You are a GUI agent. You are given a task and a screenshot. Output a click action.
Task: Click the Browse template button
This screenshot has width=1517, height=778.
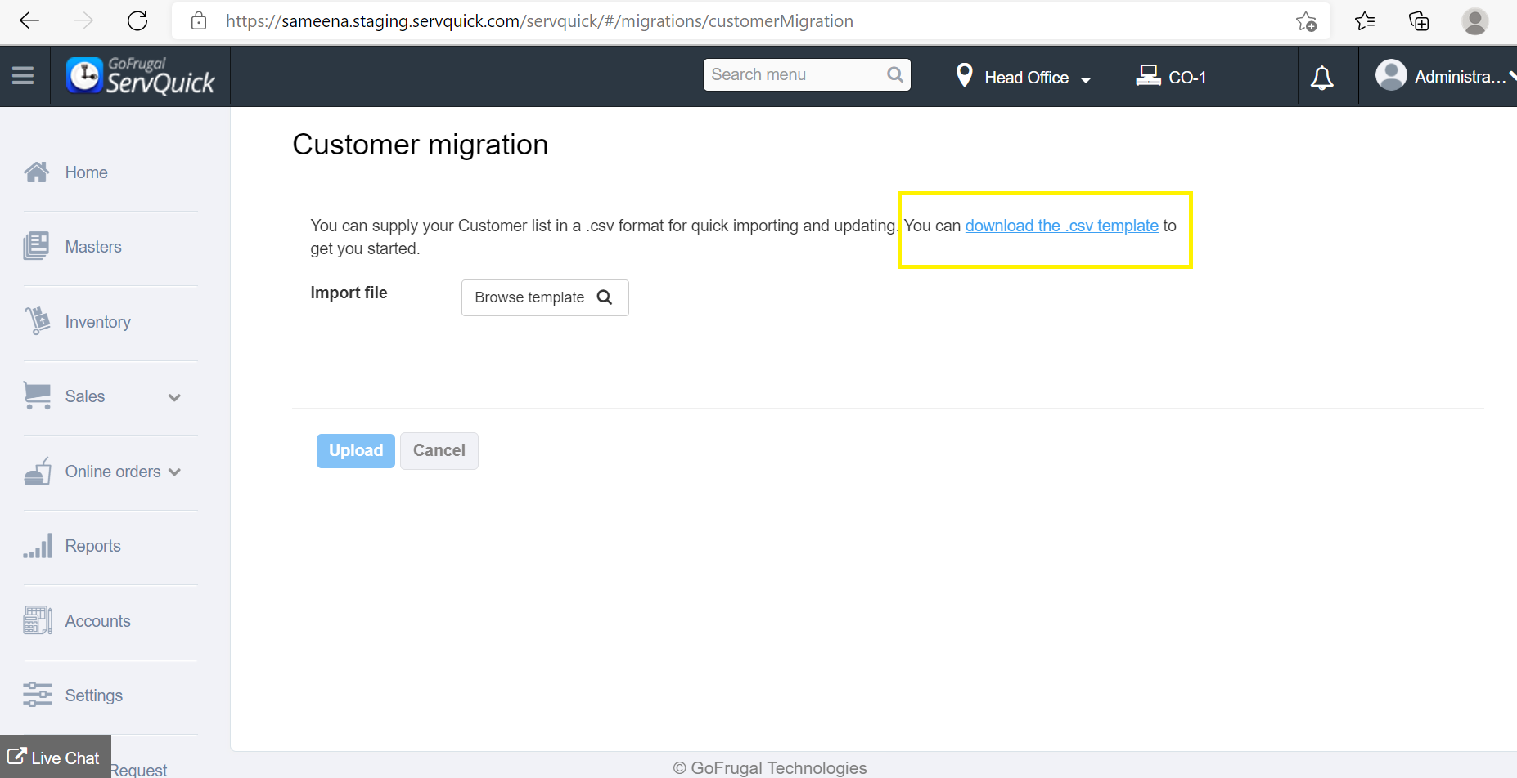tap(544, 297)
